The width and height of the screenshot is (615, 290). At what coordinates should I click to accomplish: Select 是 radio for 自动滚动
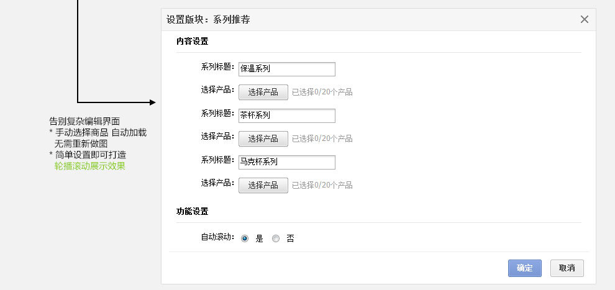tap(245, 238)
